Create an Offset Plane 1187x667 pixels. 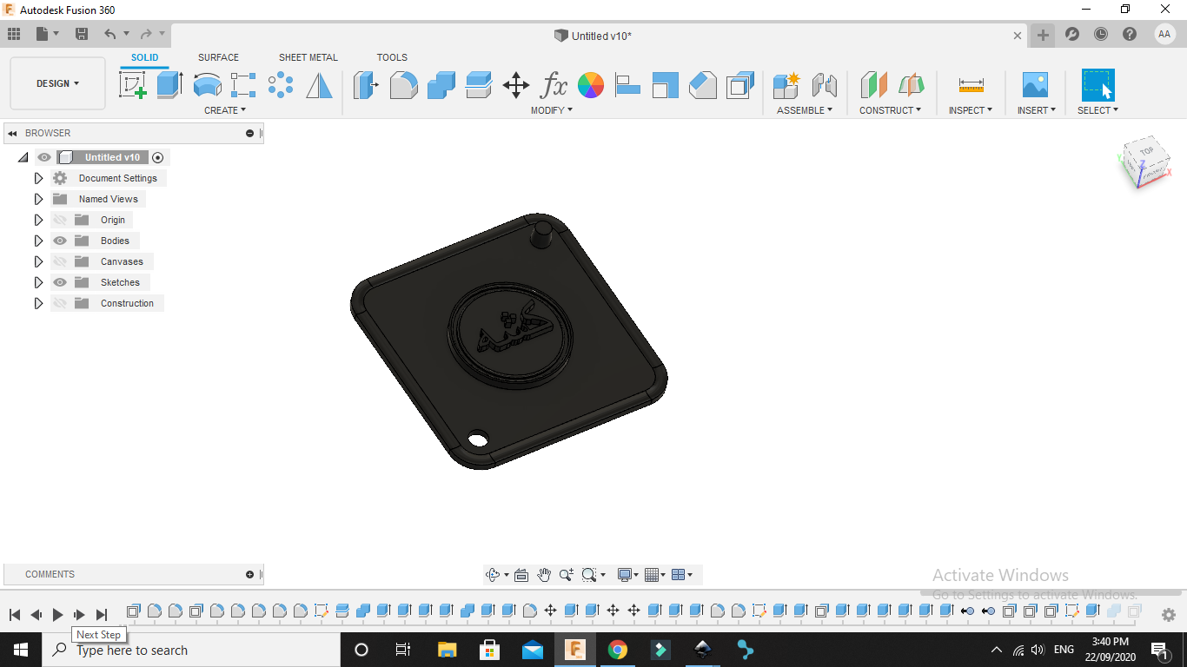point(873,85)
